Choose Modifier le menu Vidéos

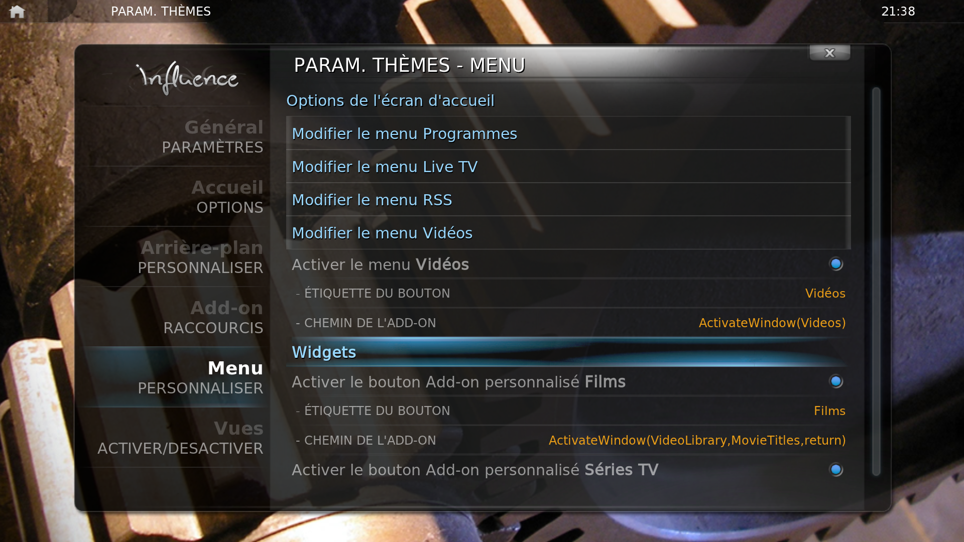tap(568, 233)
